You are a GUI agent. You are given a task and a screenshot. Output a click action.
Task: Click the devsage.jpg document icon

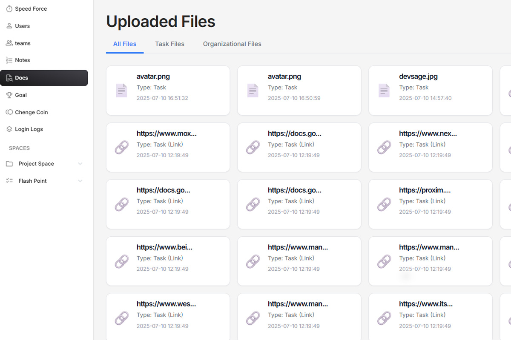click(384, 91)
